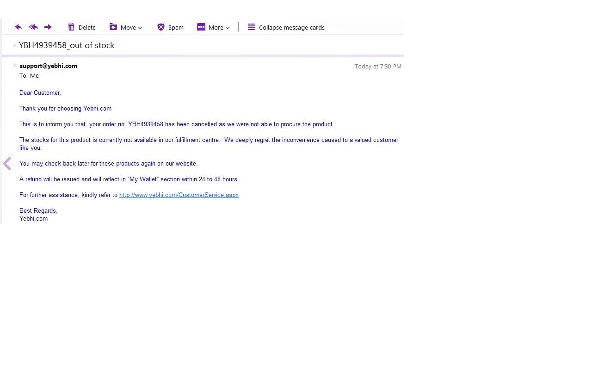Expand the More dropdown chevron

(228, 28)
